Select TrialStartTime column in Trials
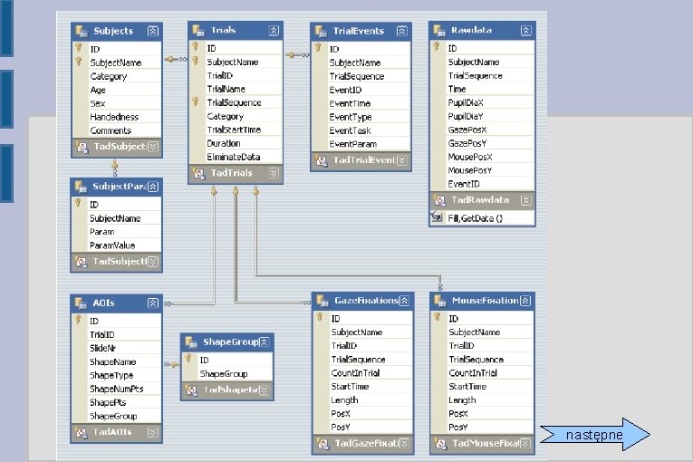693x462 pixels. coord(236,130)
